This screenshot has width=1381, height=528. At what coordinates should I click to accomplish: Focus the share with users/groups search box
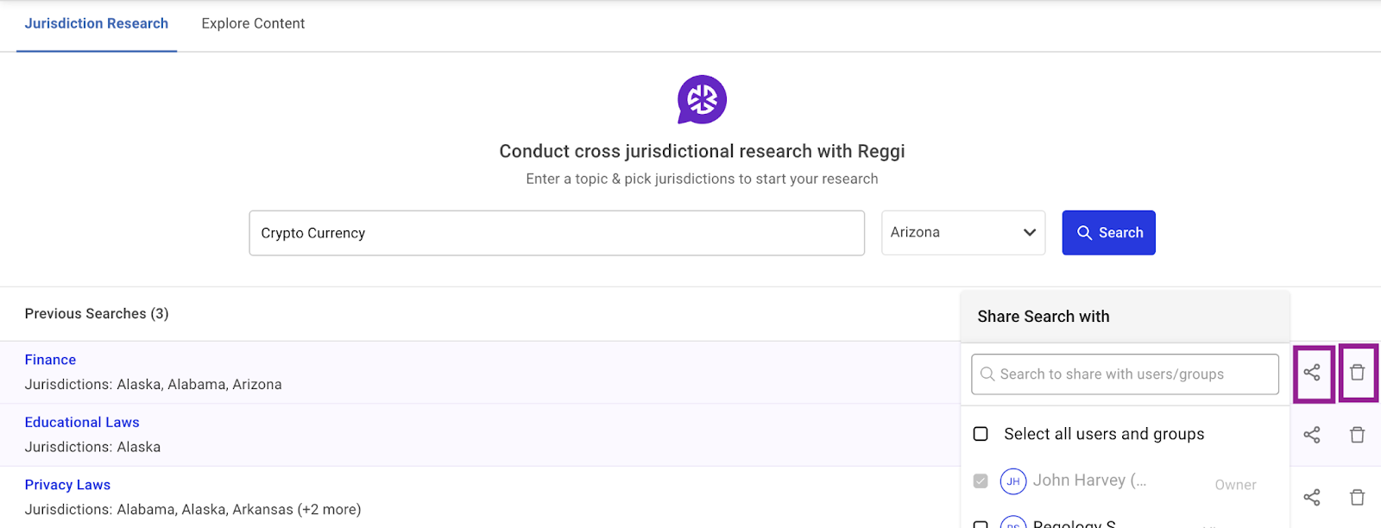click(x=1125, y=374)
